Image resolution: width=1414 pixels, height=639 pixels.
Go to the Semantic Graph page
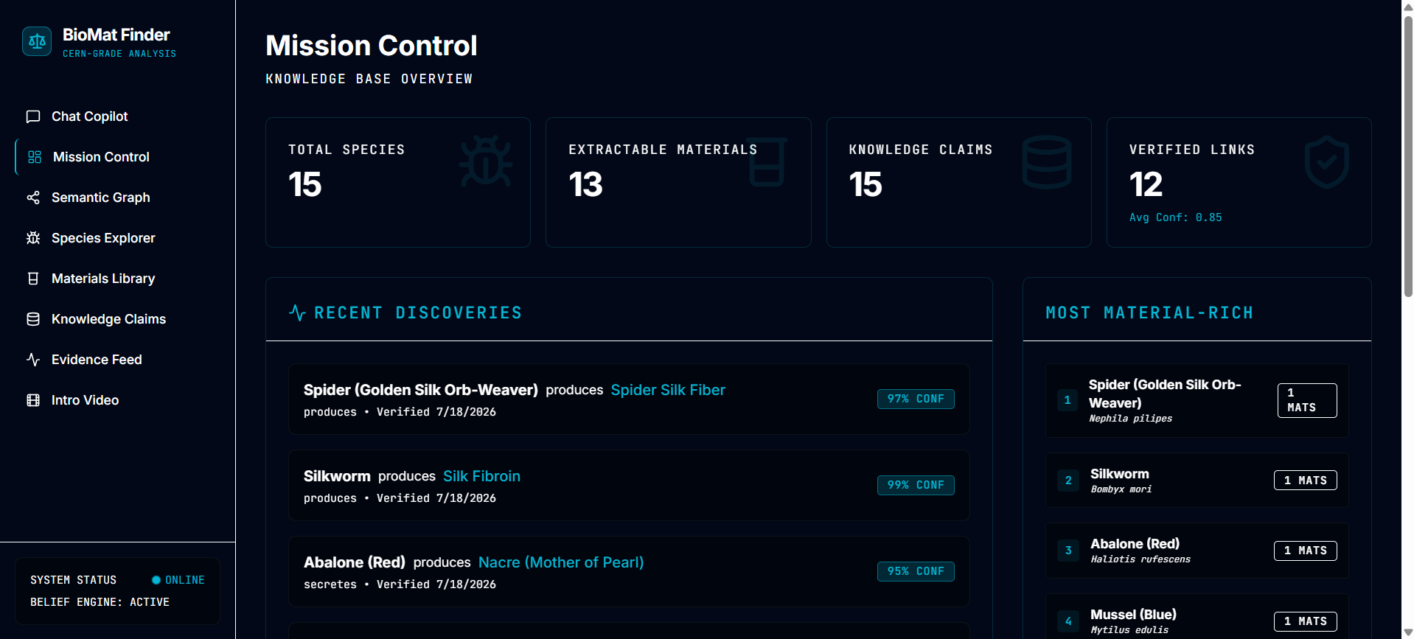(118, 198)
